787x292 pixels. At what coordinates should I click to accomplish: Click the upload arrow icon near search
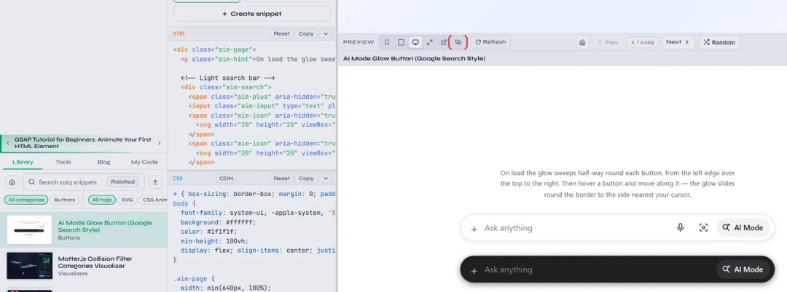155,182
